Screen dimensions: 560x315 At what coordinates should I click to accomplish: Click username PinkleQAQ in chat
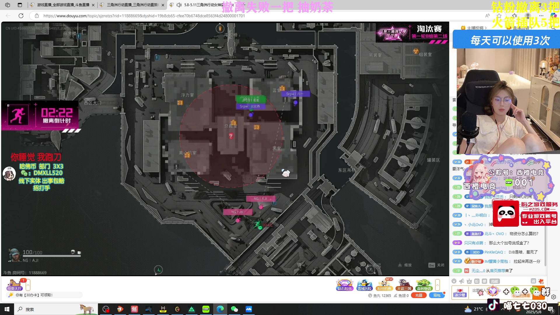pyautogui.click(x=494, y=252)
